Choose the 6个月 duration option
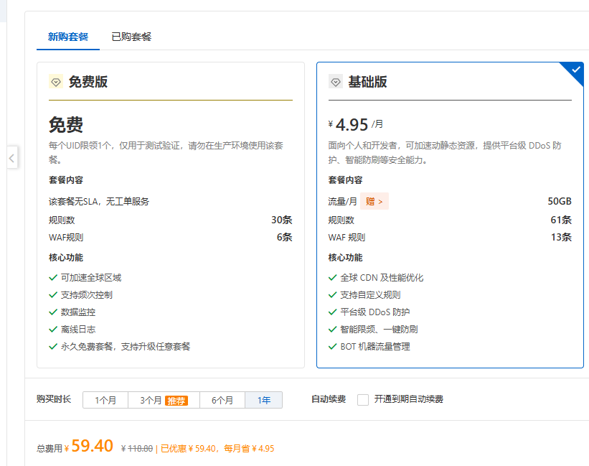The height and width of the screenshot is (466, 589). [x=222, y=400]
